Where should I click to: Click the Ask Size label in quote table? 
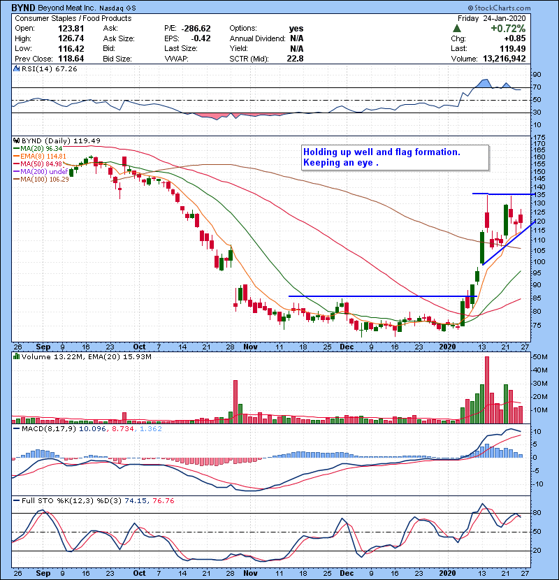tap(119, 38)
